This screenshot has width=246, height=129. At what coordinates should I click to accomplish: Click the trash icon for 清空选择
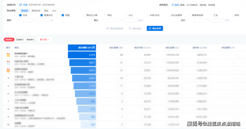(x=130, y=28)
